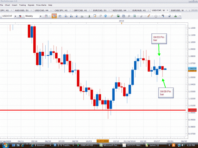This screenshot has height=148, width=198.
Task: Launch Internet Explorer from quick launch
Action: pyautogui.click(x=22, y=145)
